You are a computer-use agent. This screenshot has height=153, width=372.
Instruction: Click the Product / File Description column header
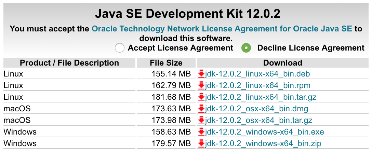tap(69, 63)
